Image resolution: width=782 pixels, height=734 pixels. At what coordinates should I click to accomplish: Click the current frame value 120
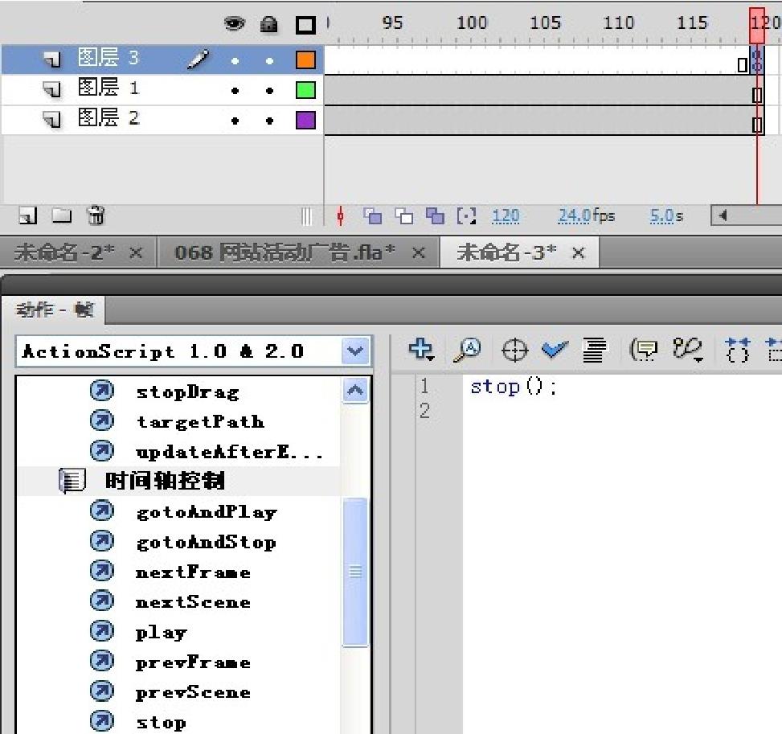[506, 216]
